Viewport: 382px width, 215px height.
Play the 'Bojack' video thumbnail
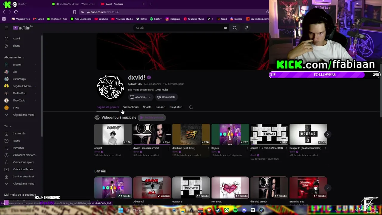230,134
